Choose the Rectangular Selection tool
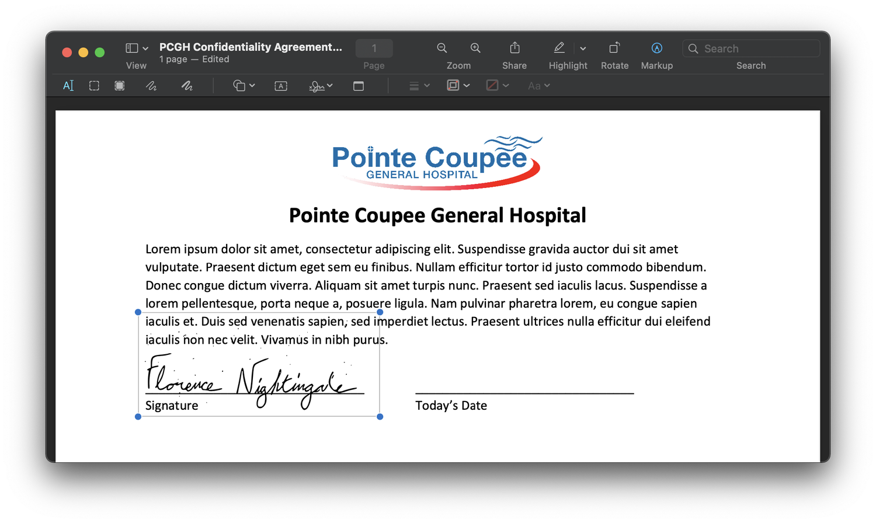This screenshot has width=876, height=523. (x=94, y=86)
